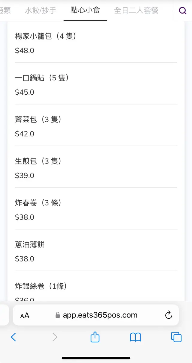Tap the app.eats365pos.com address field

[x=100, y=315]
